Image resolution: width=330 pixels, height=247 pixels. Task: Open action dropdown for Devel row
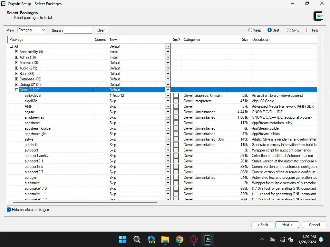[x=168, y=90]
